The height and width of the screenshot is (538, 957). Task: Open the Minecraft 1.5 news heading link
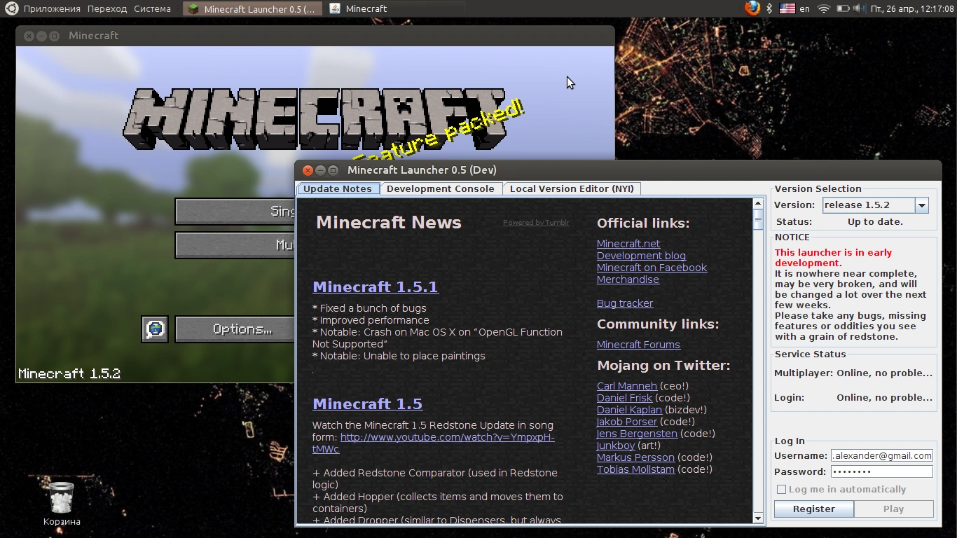368,404
